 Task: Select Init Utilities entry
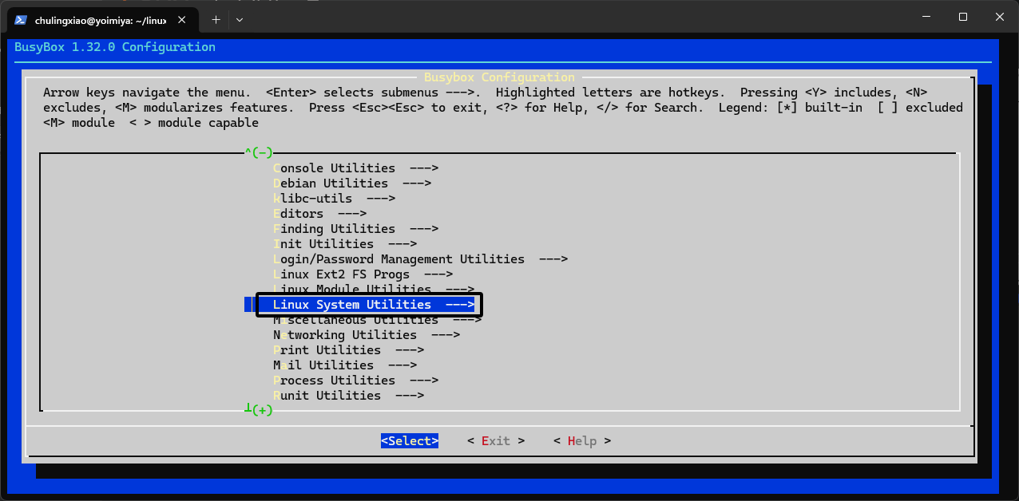click(x=345, y=244)
